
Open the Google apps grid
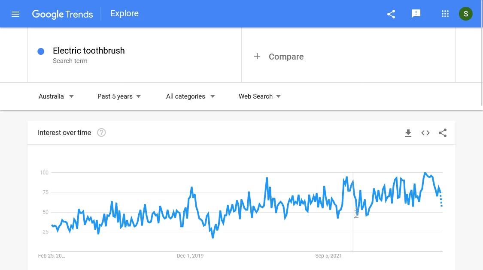click(445, 14)
